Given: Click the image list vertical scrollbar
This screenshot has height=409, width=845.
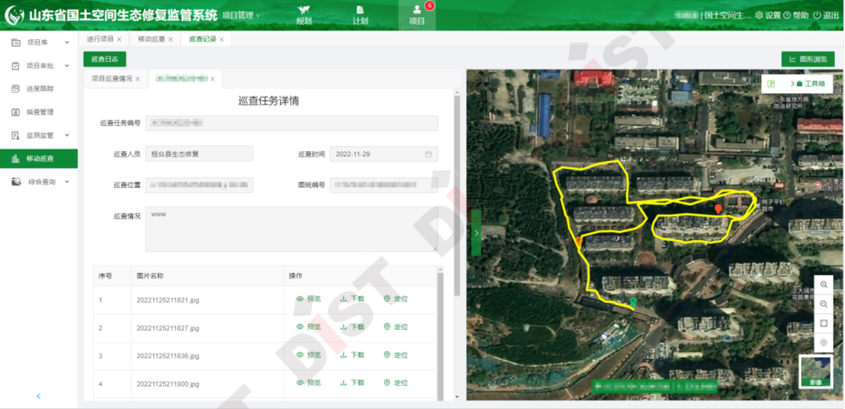Looking at the screenshot, I should point(440,334).
